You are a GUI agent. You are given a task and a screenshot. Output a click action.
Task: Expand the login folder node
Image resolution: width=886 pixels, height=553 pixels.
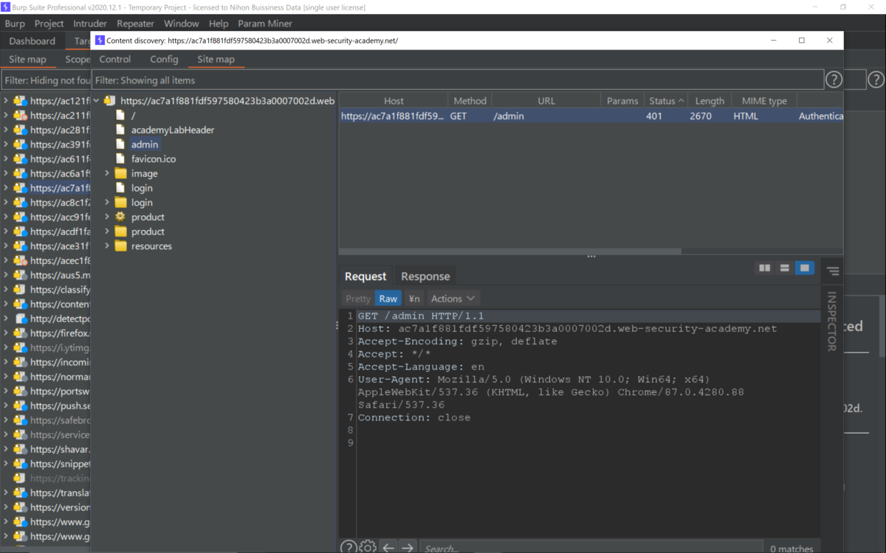(107, 202)
